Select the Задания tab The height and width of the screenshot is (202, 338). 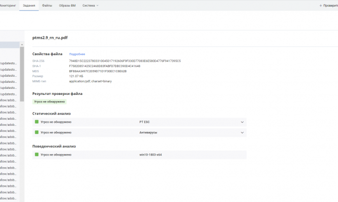point(29,5)
